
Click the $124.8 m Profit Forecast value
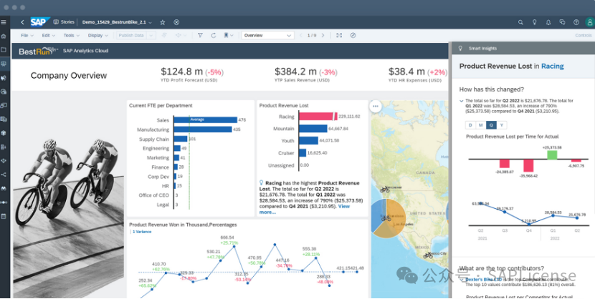(182, 72)
